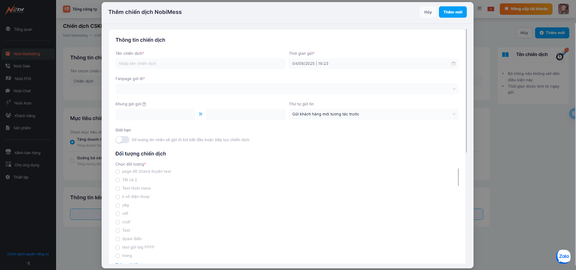Open the Zalo chat bubble
The width and height of the screenshot is (576, 270).
563,256
